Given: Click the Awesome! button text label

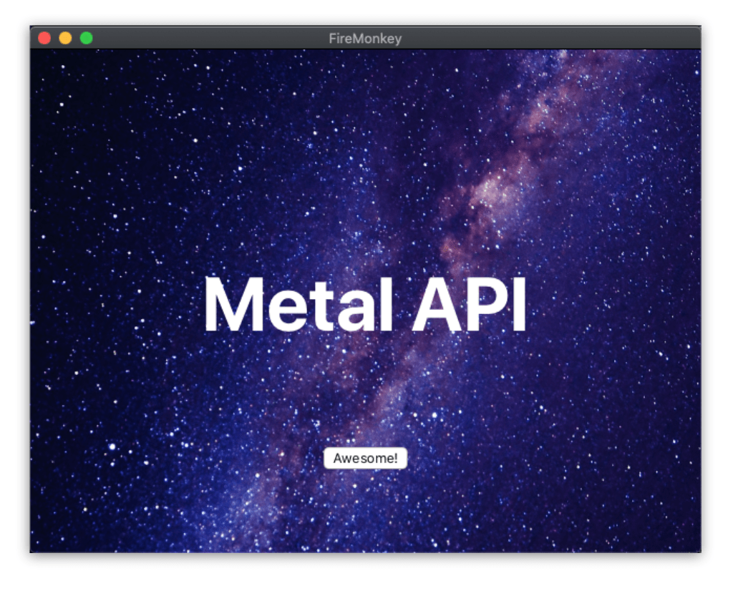Looking at the screenshot, I should 366,458.
